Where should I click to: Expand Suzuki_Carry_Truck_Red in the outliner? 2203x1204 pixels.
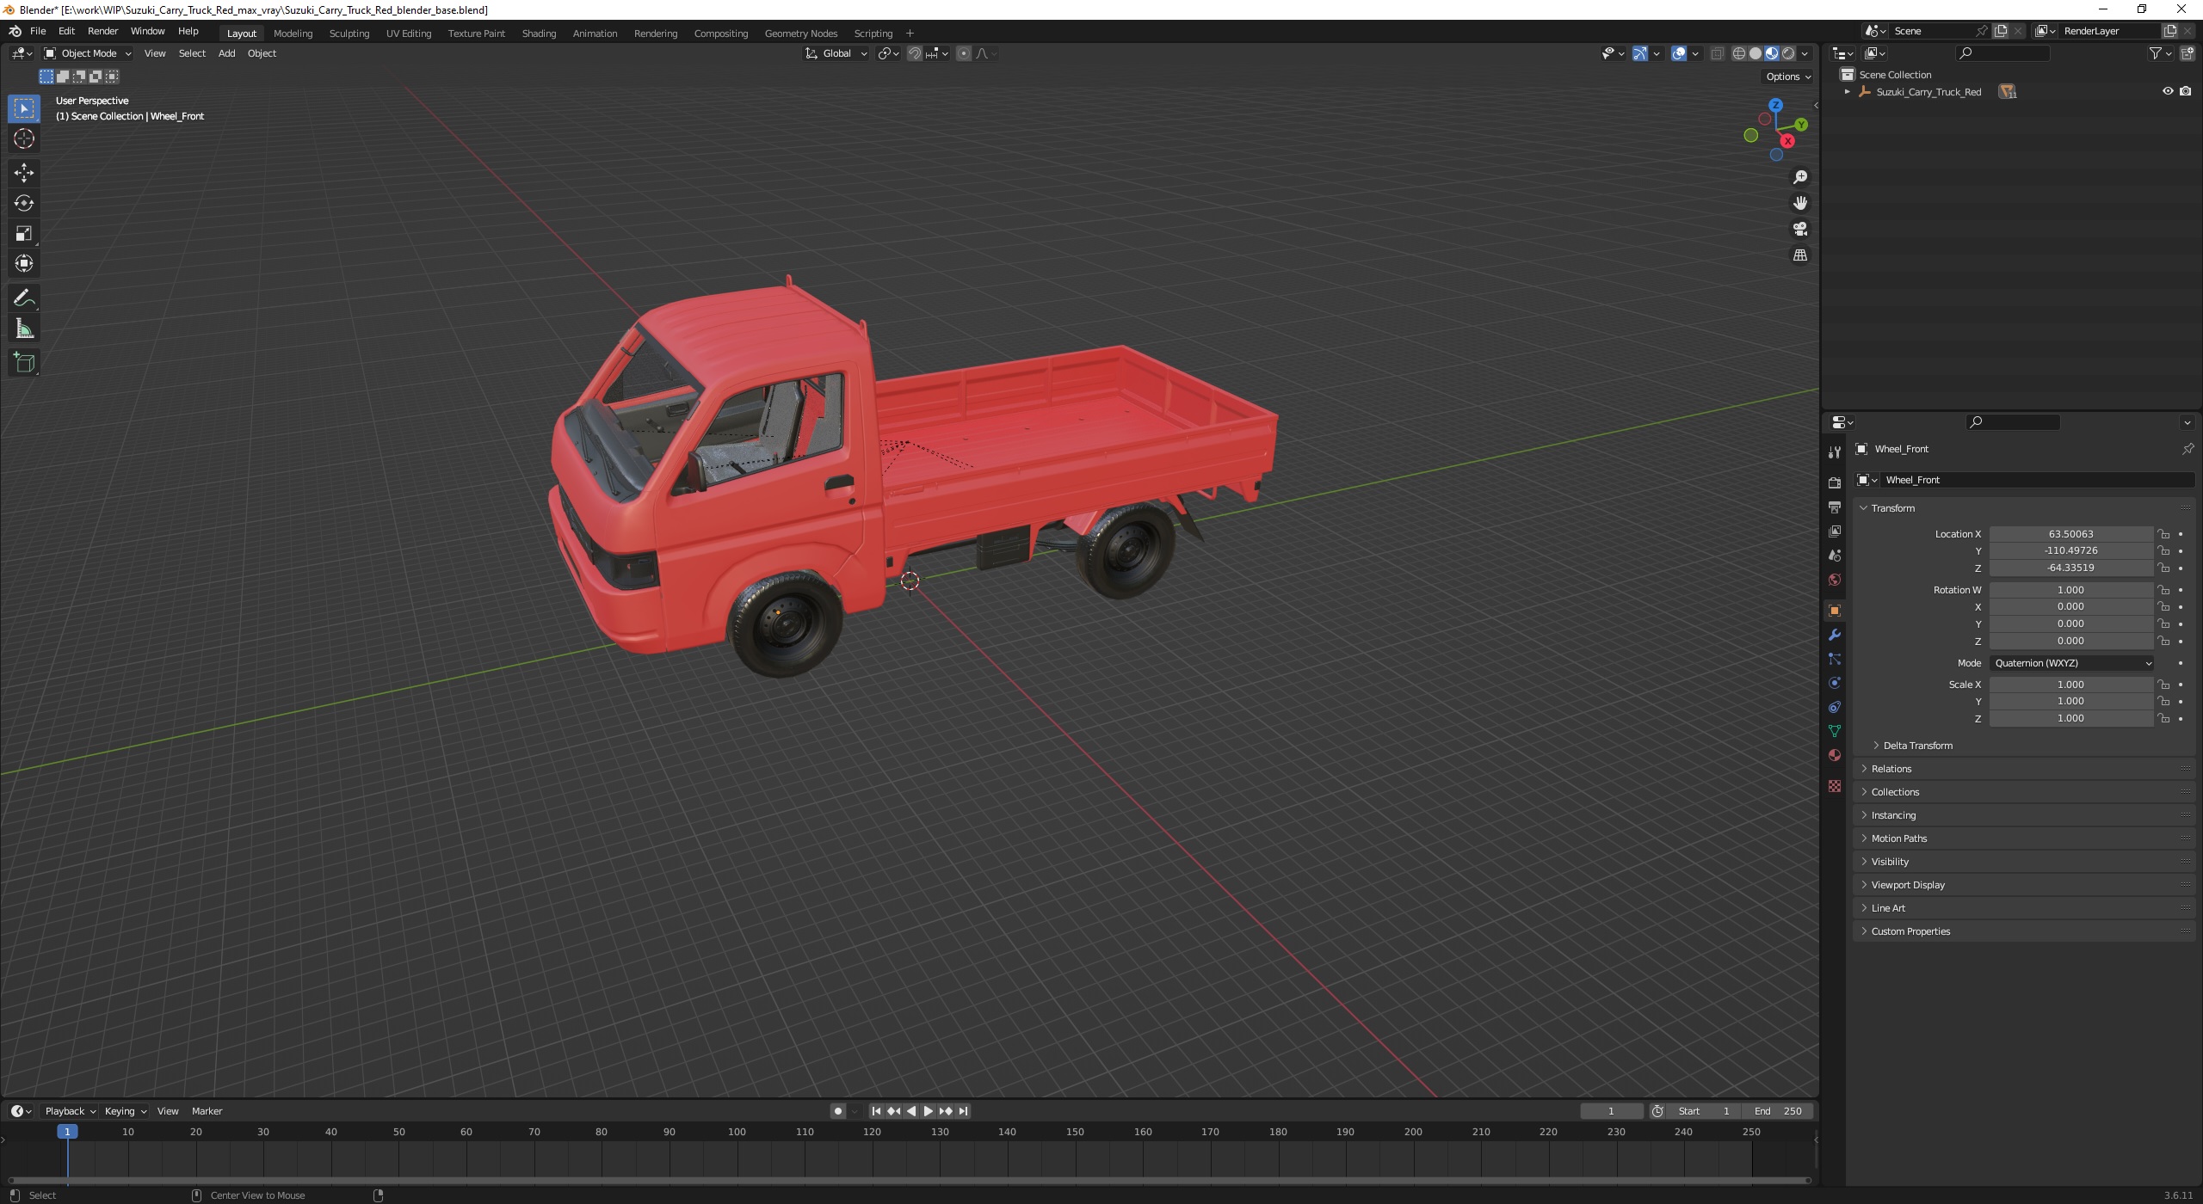tap(1847, 91)
